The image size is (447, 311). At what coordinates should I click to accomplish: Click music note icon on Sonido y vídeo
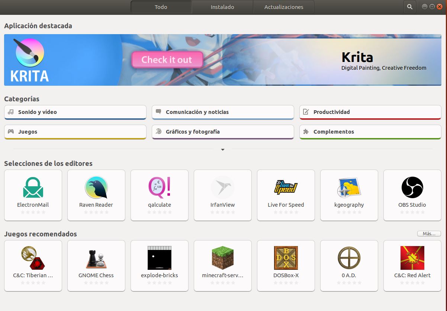11,112
